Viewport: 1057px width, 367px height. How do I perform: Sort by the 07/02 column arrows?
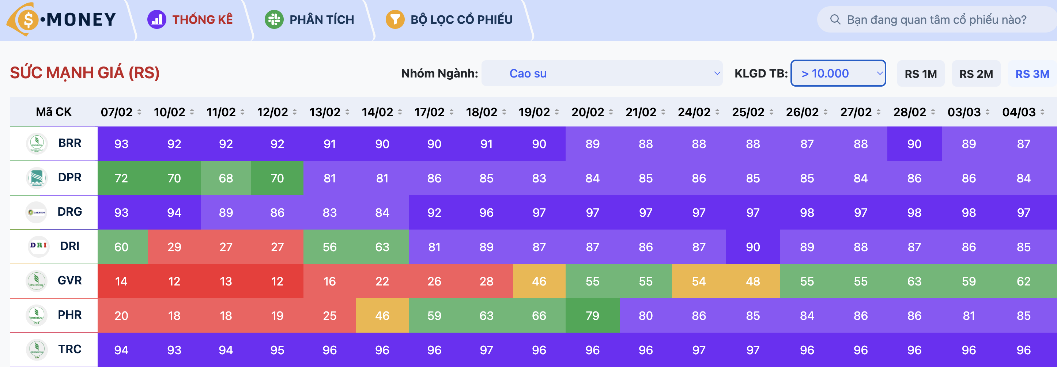(140, 112)
